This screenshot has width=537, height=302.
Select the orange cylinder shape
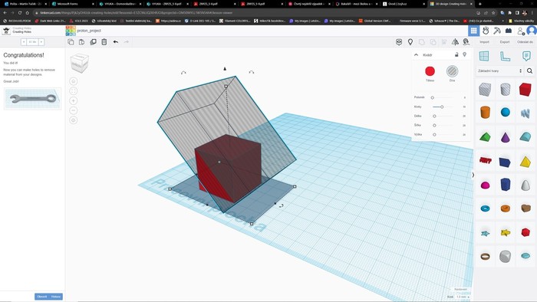(485, 112)
